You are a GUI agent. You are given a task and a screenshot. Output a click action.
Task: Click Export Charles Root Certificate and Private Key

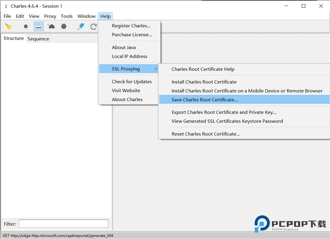pos(224,112)
